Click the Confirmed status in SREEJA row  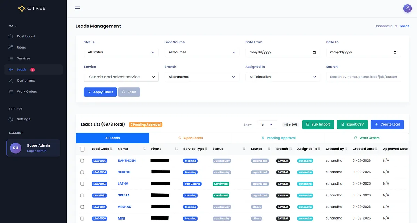[221, 195]
